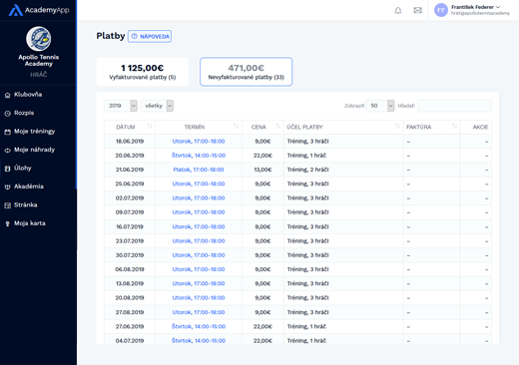Open Utorok link for 16.07.2019 row
The image size is (519, 365).
click(x=199, y=226)
